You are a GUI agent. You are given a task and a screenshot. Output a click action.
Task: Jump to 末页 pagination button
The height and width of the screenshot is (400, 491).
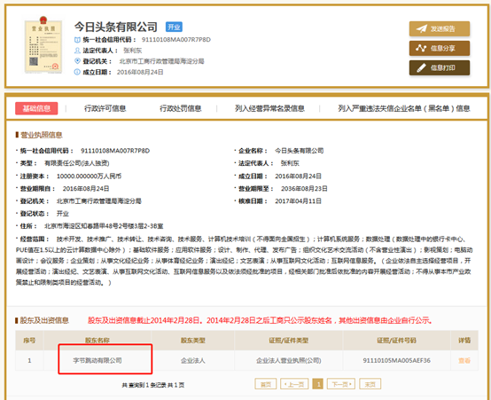coord(370,384)
